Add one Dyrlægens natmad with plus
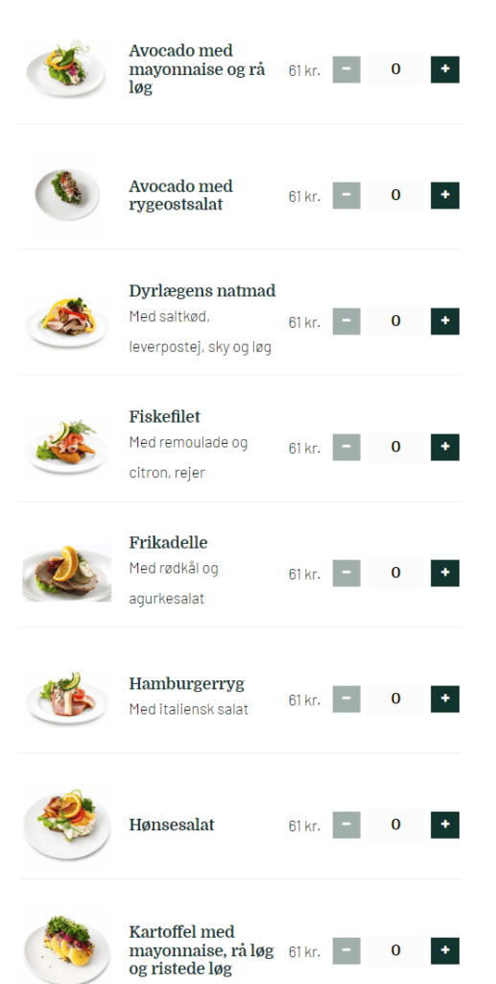The height and width of the screenshot is (984, 496). click(444, 321)
